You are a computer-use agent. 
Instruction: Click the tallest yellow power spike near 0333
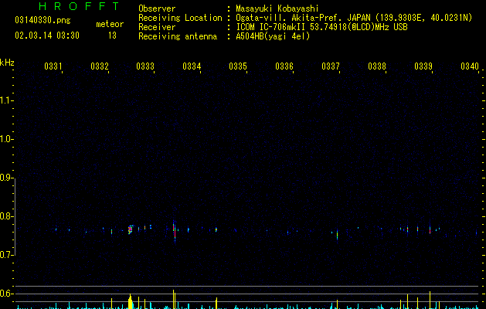[x=174, y=299]
